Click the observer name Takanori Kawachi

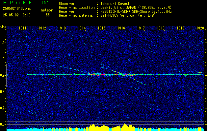click(x=116, y=4)
